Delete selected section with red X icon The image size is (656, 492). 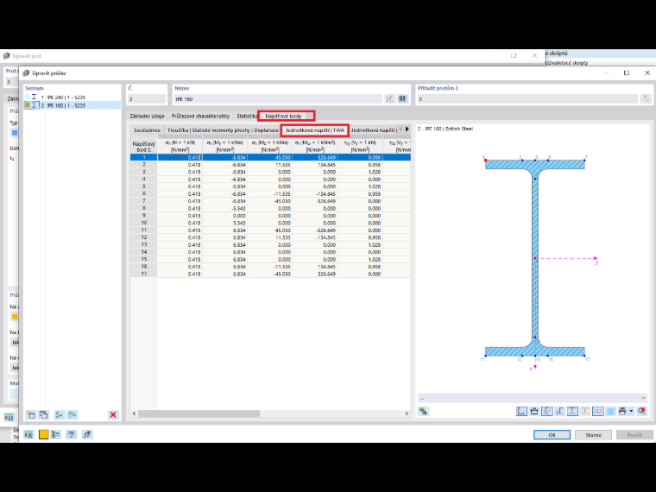tap(113, 414)
